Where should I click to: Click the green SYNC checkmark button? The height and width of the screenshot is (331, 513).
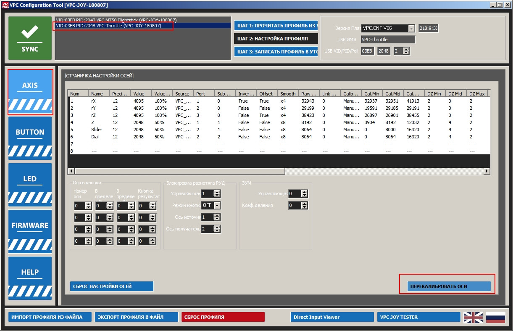pos(30,38)
